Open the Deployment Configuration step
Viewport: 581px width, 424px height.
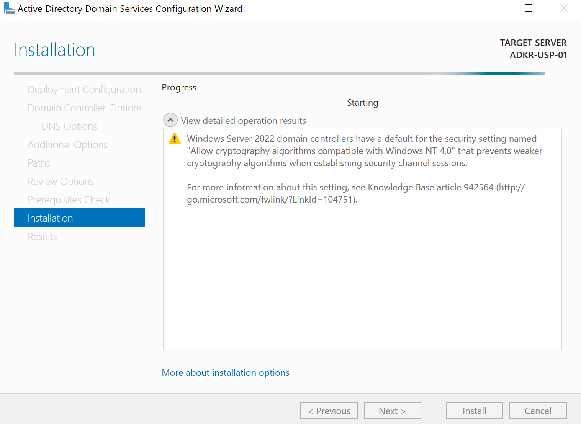point(84,90)
